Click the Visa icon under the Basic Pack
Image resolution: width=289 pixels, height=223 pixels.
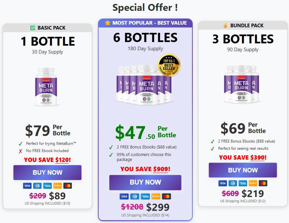click(27, 186)
